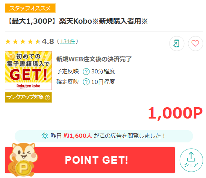Image resolution: width=206 pixels, height=178 pixels.
Task: Click the 4.8 rating score
Action: pyautogui.click(x=48, y=41)
